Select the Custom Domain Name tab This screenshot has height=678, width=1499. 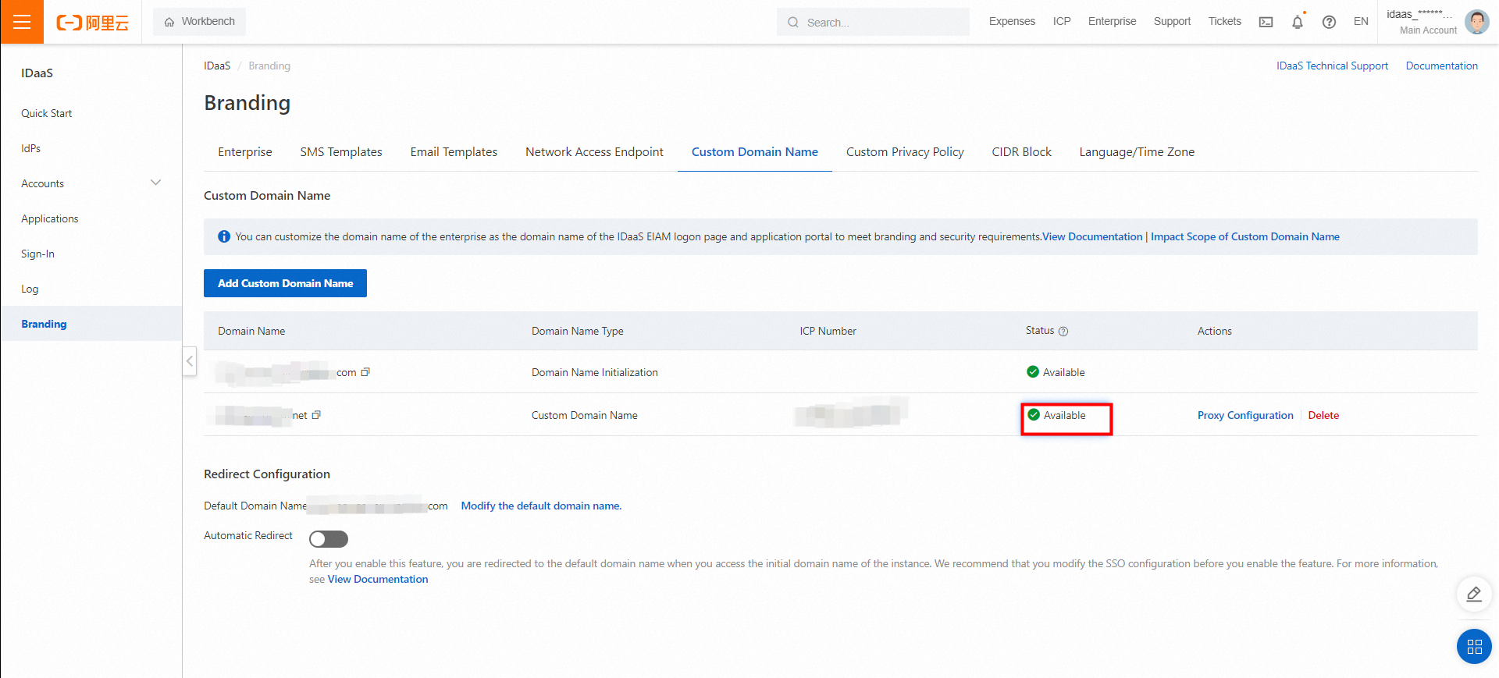click(755, 152)
